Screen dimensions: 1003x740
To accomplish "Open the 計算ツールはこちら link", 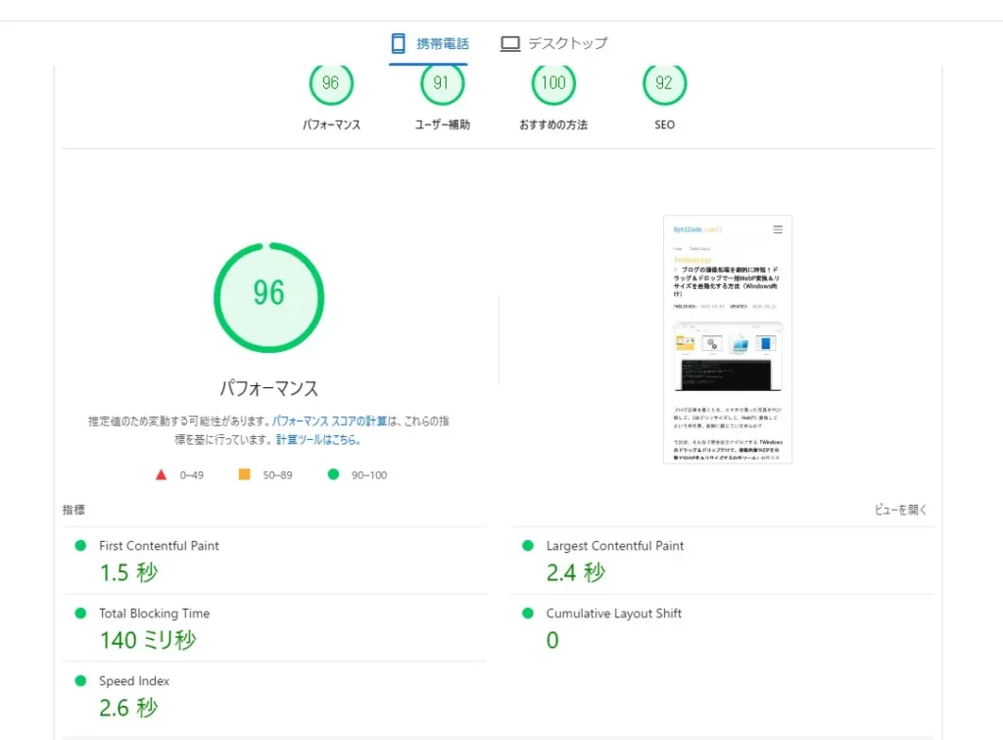I will point(311,439).
